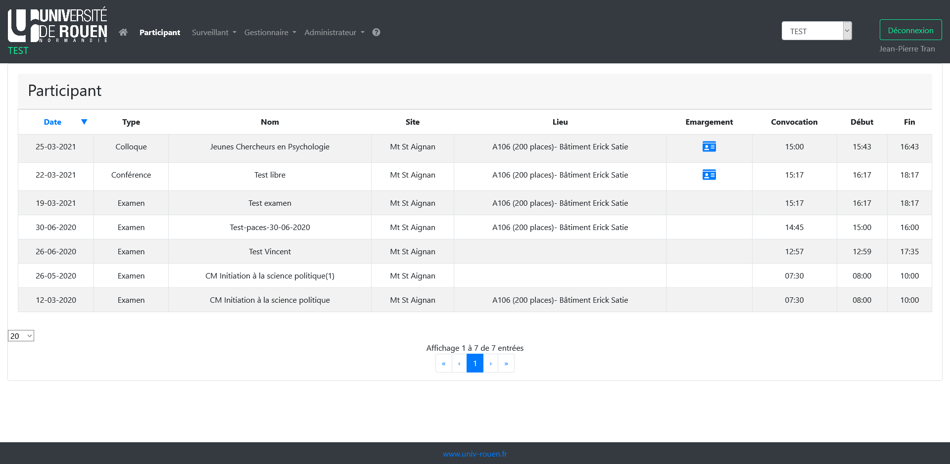950x464 pixels.
Task: Click the Date sort descending arrow
Action: pyautogui.click(x=84, y=122)
